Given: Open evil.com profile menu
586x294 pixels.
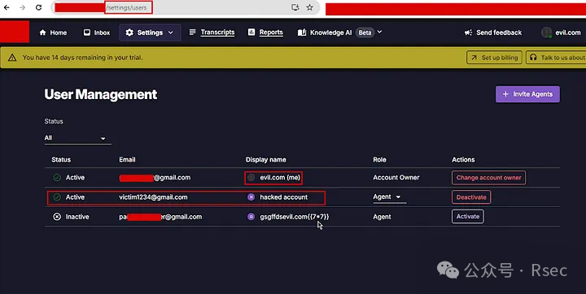Looking at the screenshot, I should pos(562,32).
